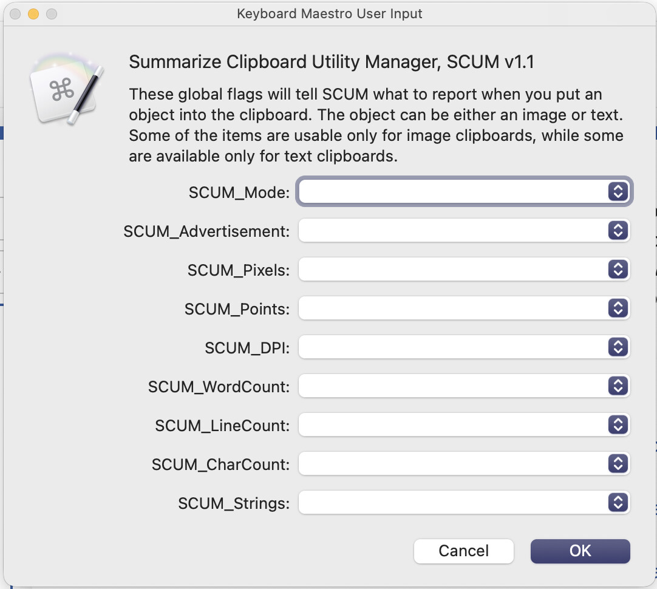Minimize the Keyboard Maestro User Input window
Viewport: 657px width, 589px height.
(33, 13)
